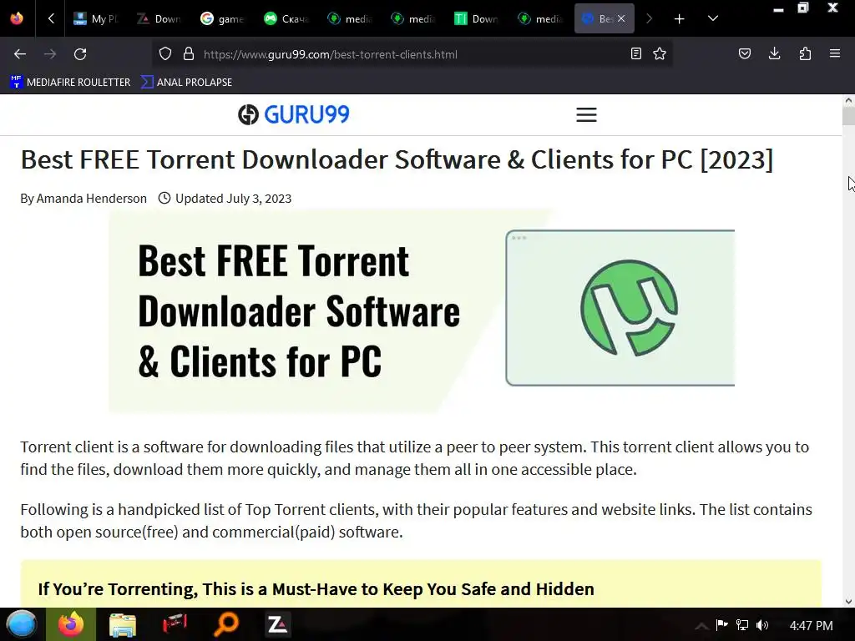Click author name Amanda Henderson

(92, 199)
